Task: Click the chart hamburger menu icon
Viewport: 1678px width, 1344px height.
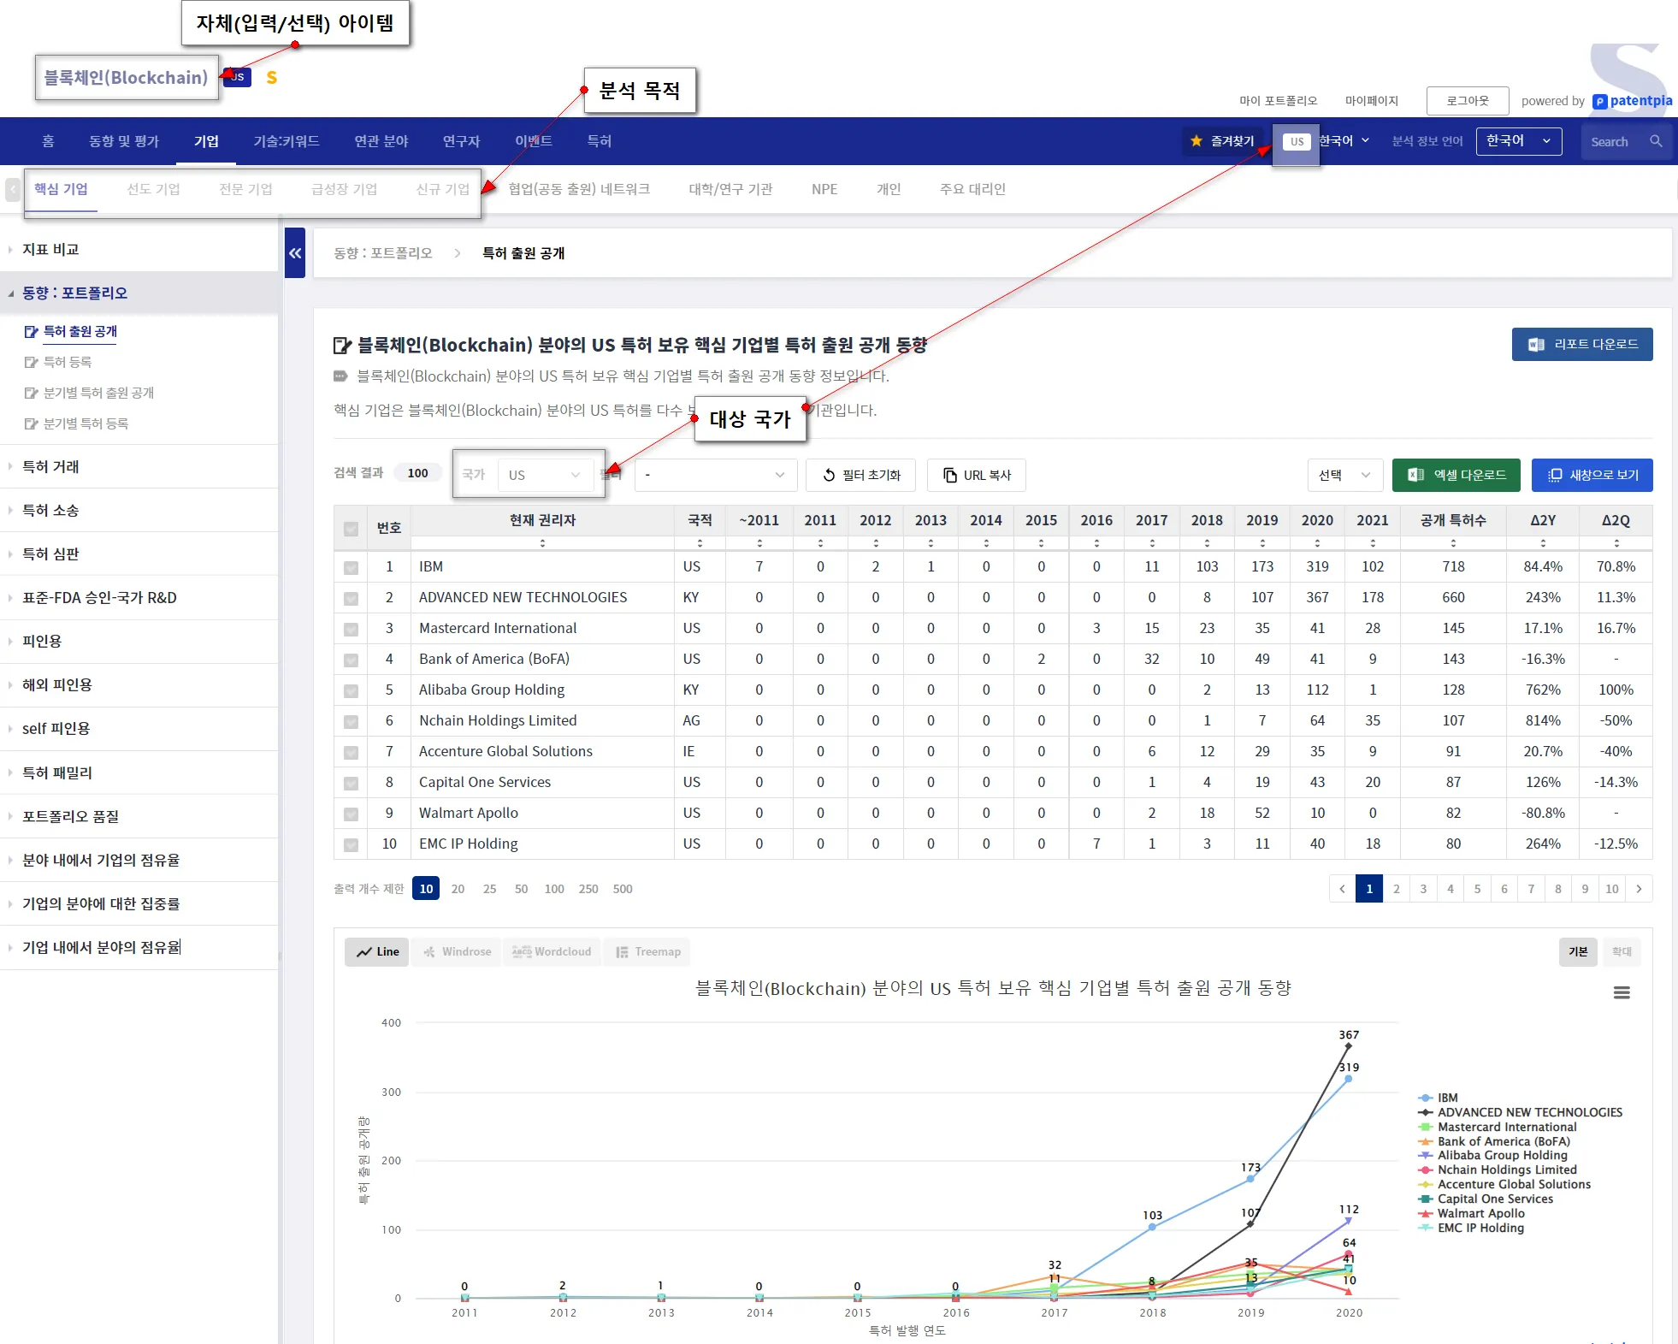Action: [x=1621, y=992]
